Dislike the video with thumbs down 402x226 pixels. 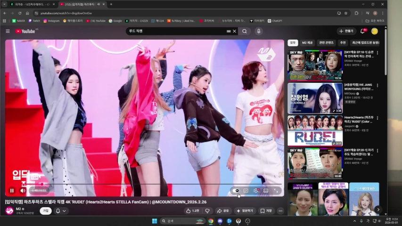point(207,211)
